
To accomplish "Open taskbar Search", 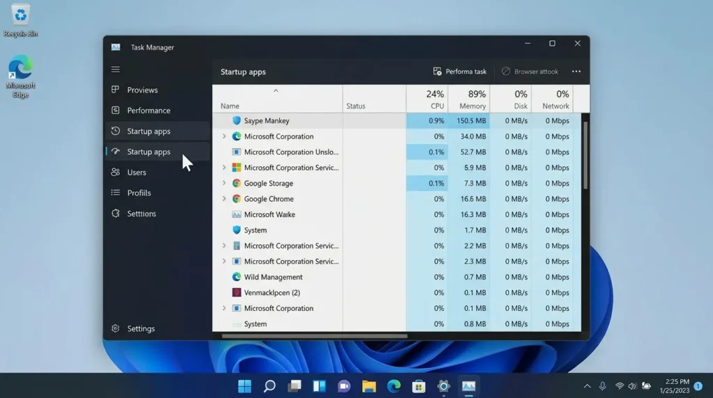I will click(x=269, y=386).
